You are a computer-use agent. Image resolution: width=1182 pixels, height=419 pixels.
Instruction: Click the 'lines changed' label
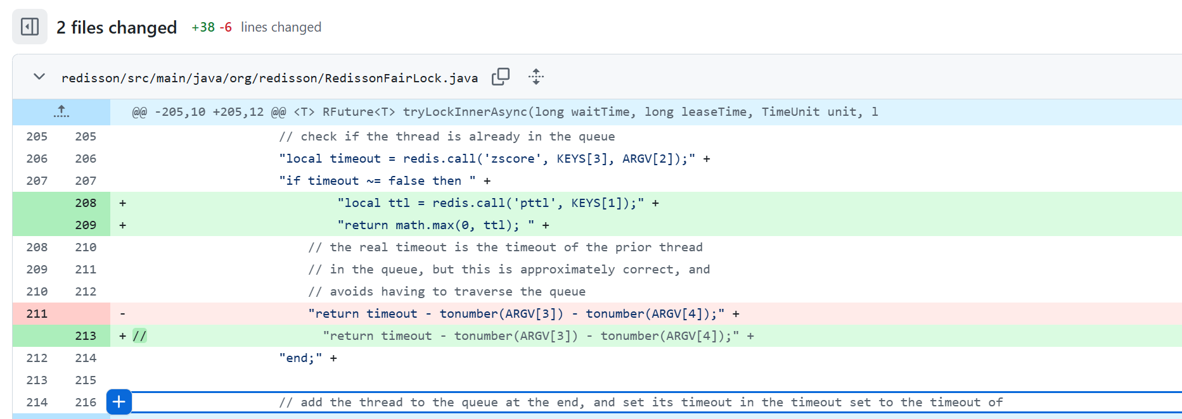281,27
